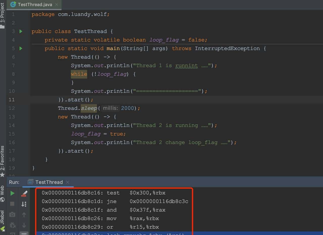Click the clear console eraser icon

click(x=24, y=193)
